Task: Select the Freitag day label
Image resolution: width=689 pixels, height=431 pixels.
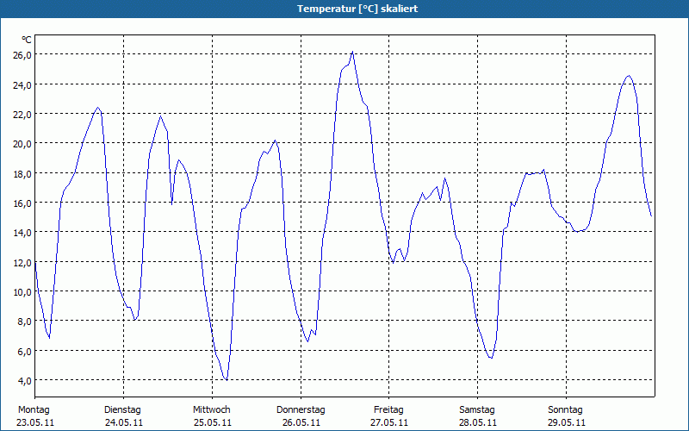Action: [x=388, y=410]
